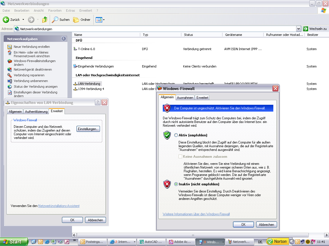
Task: Follow the Netzwerkinstallations-Assistent link
Action: click(59, 206)
